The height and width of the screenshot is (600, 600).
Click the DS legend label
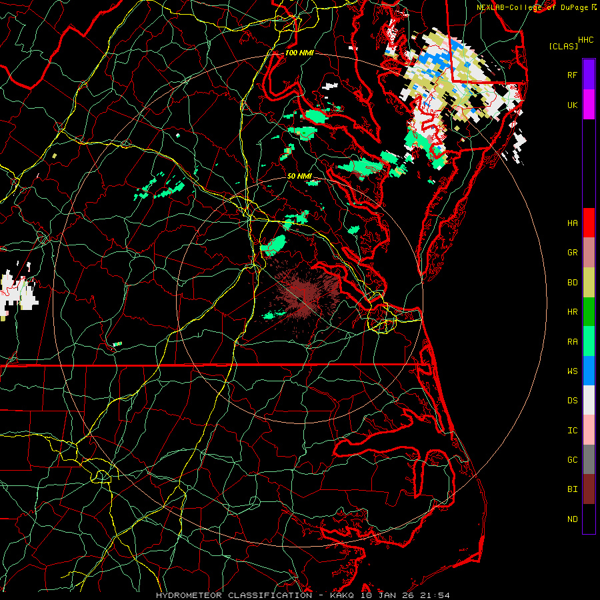click(x=572, y=400)
